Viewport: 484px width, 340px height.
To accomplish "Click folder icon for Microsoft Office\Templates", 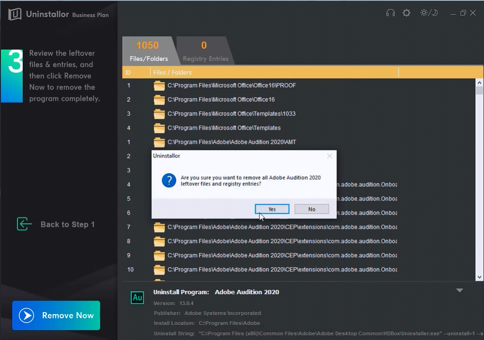I will point(159,128).
